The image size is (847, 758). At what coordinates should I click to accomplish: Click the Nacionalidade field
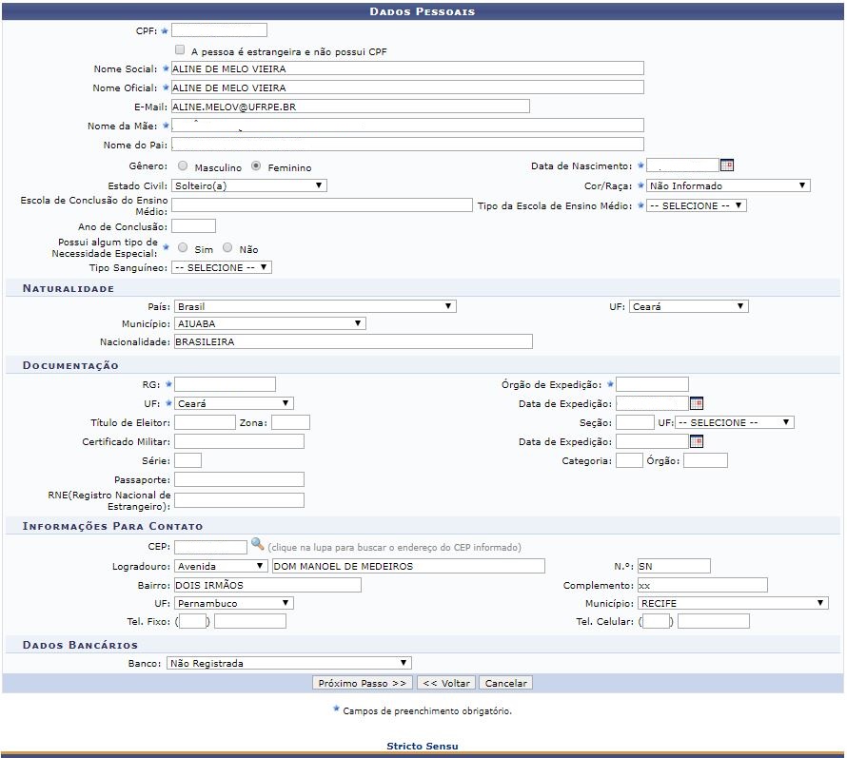[x=353, y=341]
